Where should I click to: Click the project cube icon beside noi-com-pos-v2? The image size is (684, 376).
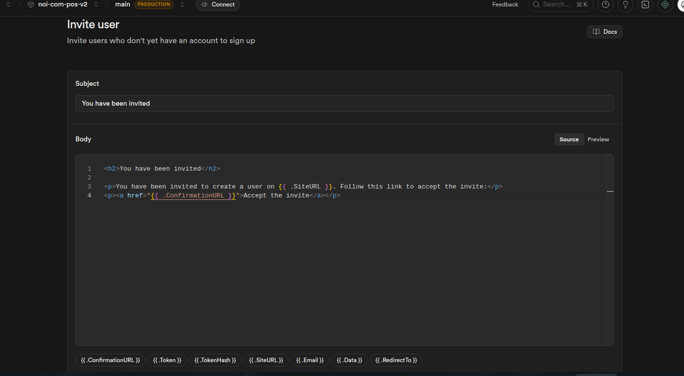[x=31, y=4]
